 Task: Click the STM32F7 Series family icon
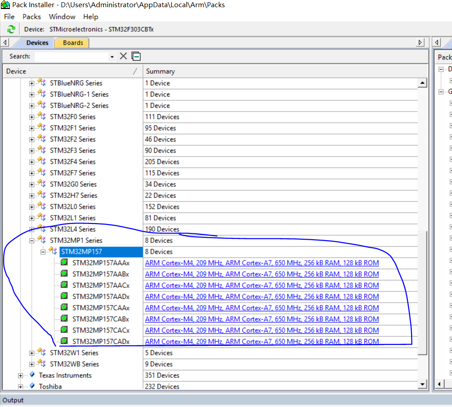pos(42,172)
